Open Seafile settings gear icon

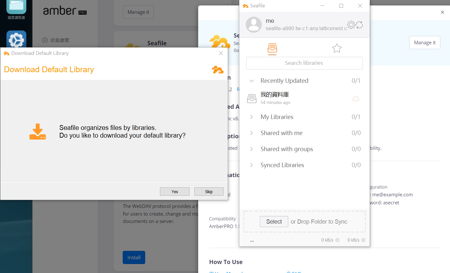pos(351,25)
